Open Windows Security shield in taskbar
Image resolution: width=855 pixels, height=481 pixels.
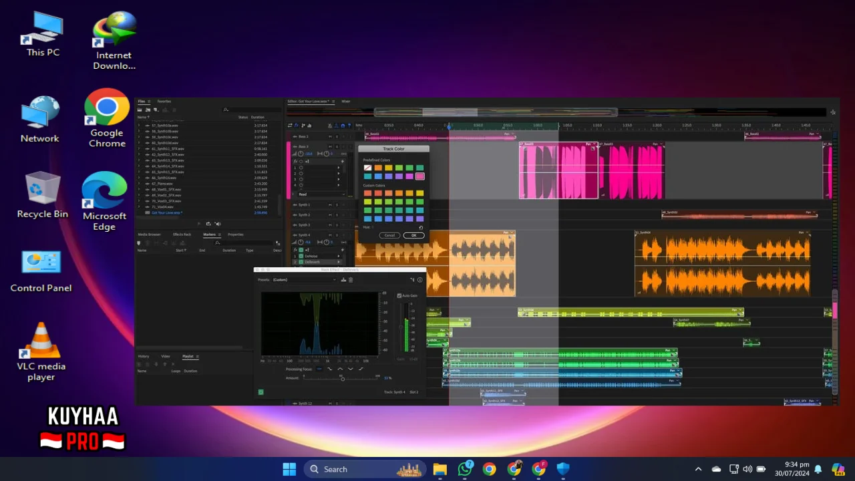[x=563, y=469]
